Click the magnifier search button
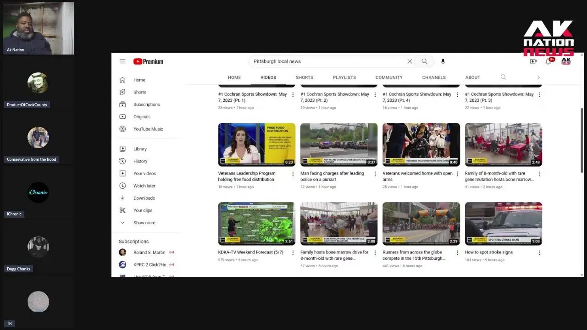 [x=425, y=61]
